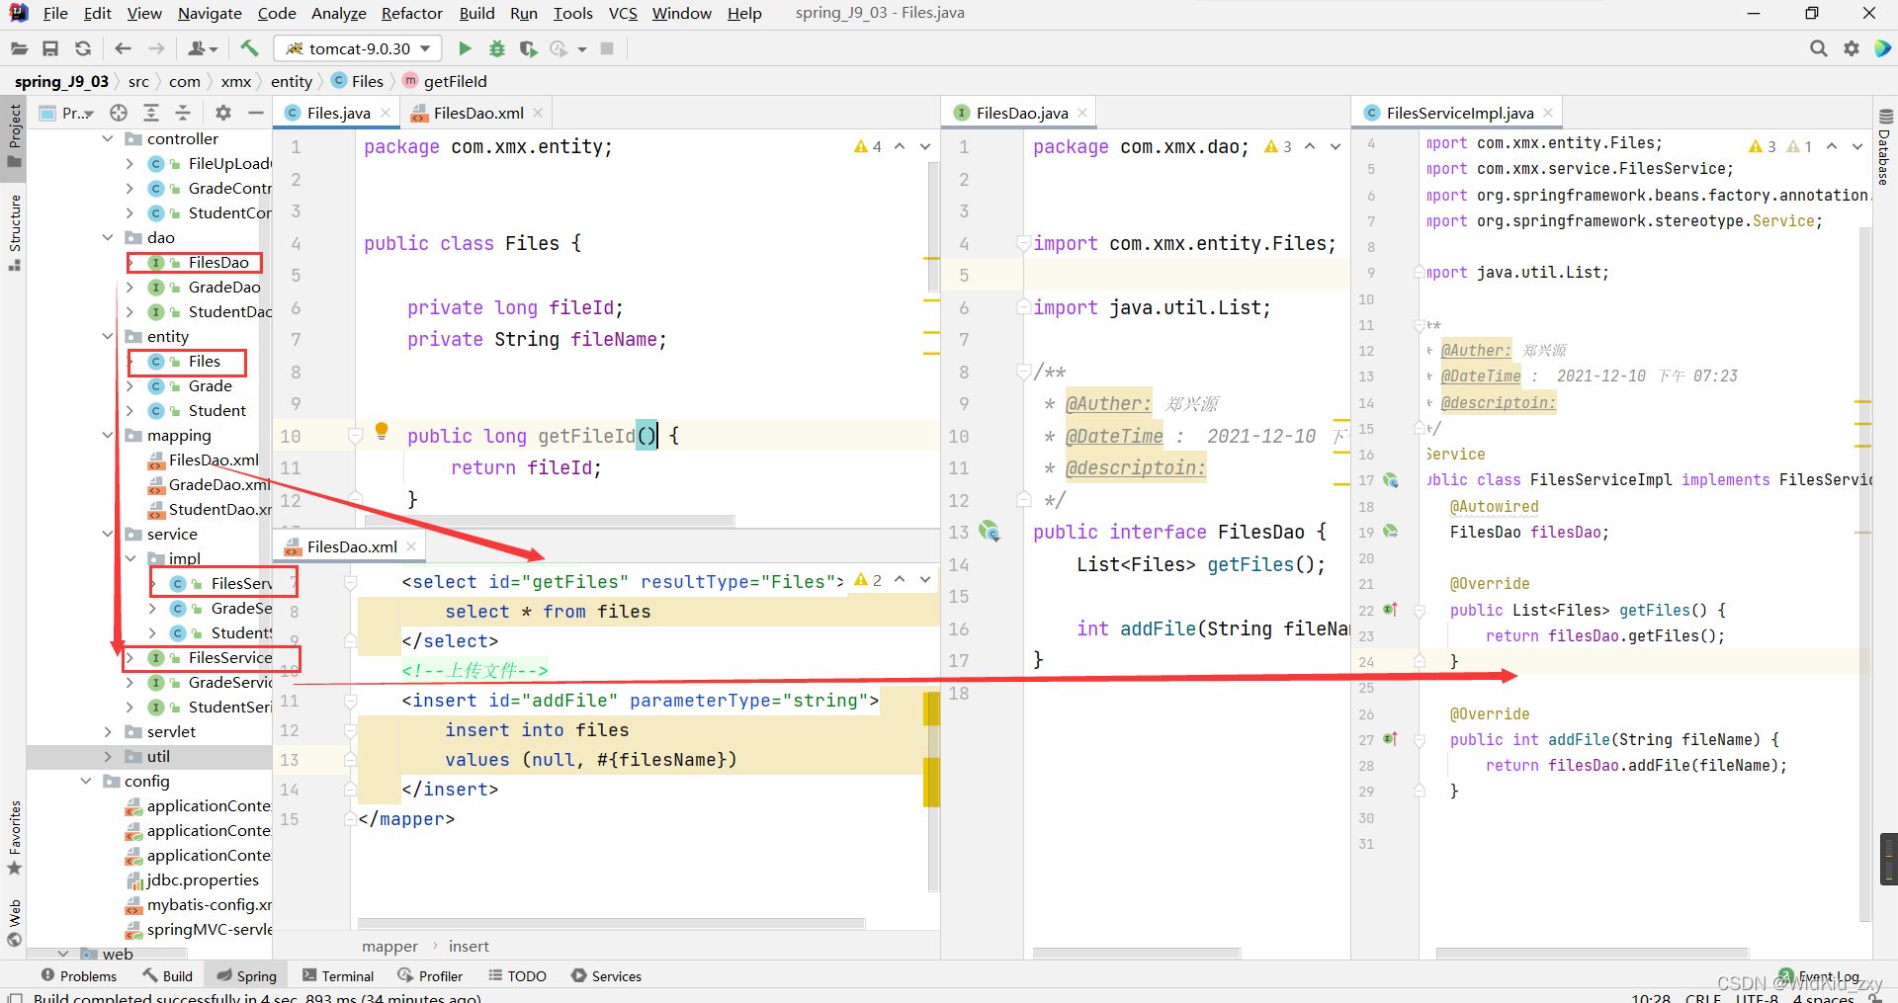Open the Favorites tool window
This screenshot has height=1003, width=1898.
(15, 838)
